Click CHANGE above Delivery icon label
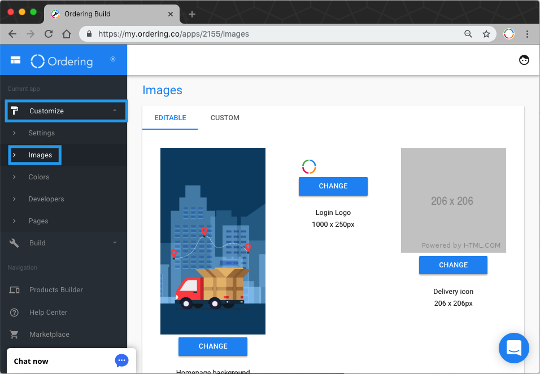This screenshot has height=374, width=540. 453,265
